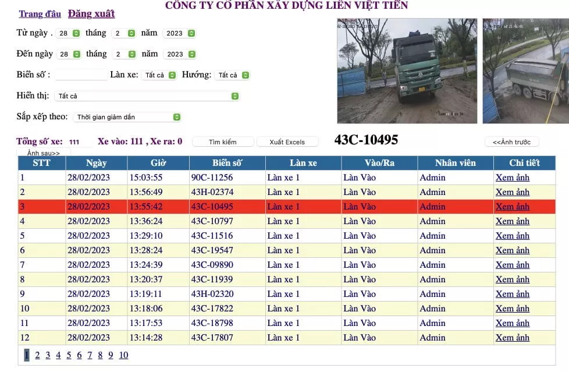Click current page 1 indicator
The image size is (569, 372).
(27, 355)
